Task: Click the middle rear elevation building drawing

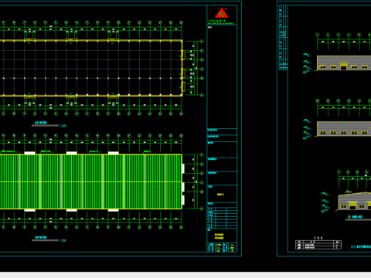Action: point(344,128)
